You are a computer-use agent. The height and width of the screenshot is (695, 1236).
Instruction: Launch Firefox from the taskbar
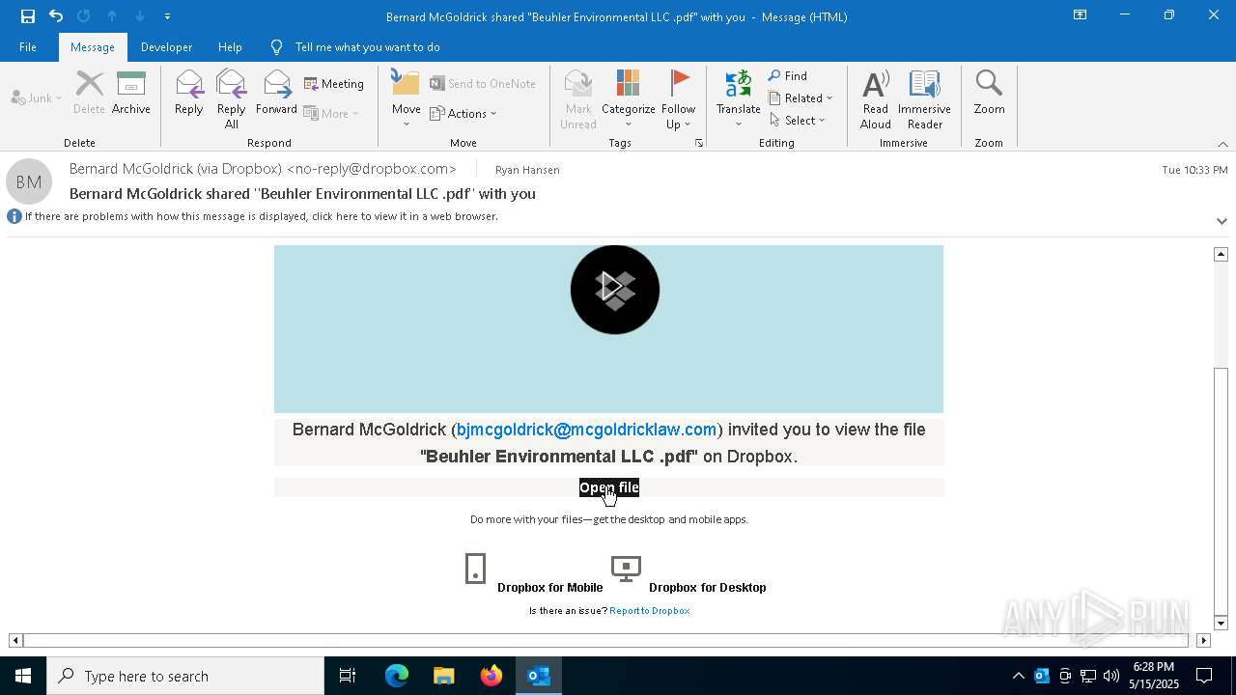click(x=492, y=676)
